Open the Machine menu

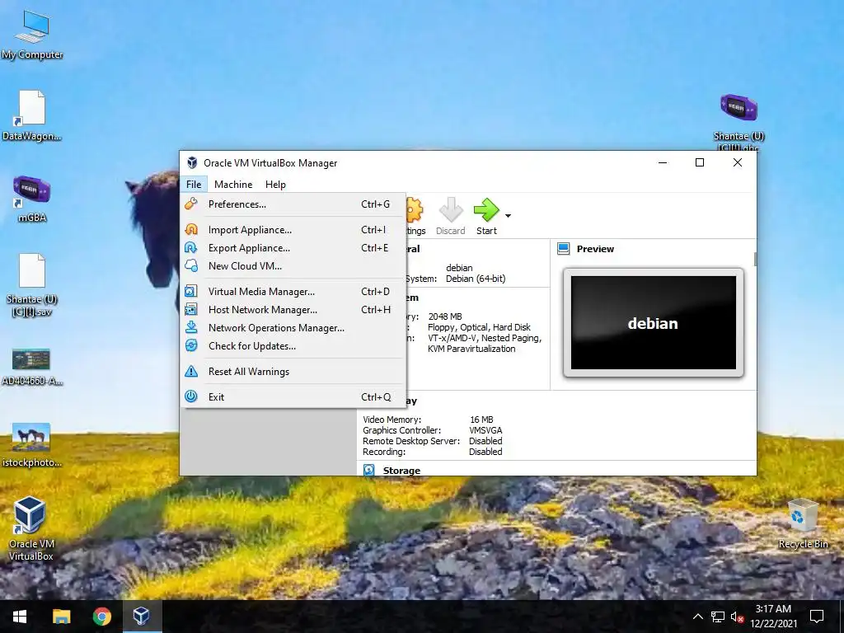click(233, 184)
